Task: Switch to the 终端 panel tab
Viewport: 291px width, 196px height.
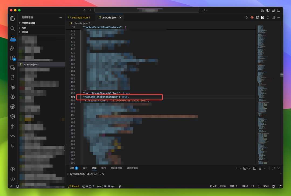Action: point(94,168)
